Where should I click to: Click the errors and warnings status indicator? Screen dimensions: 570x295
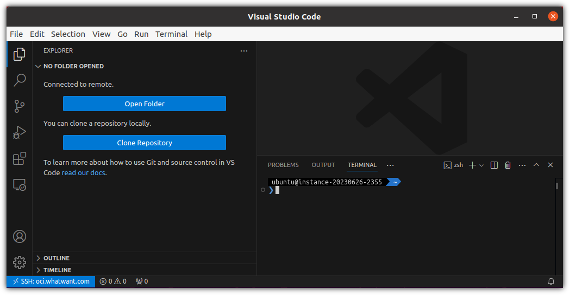coord(113,281)
